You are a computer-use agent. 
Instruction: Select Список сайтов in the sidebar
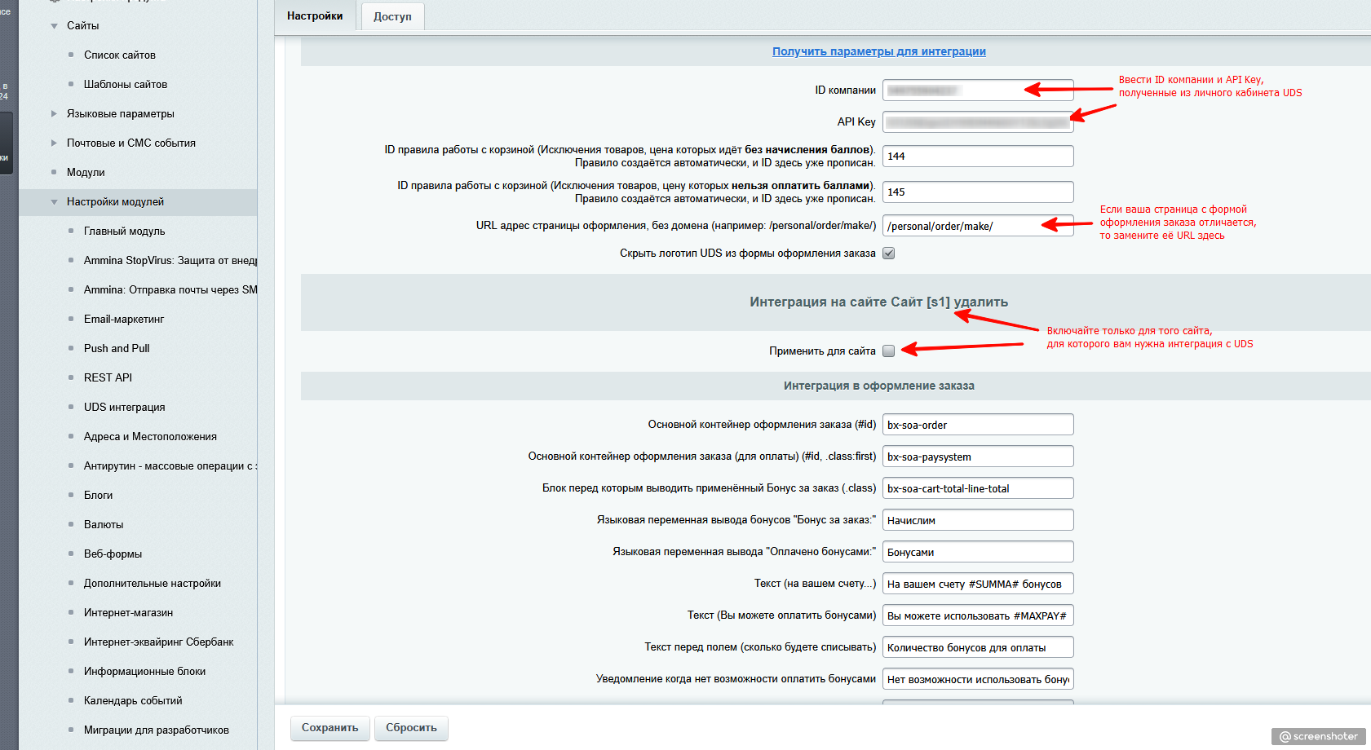pos(119,55)
